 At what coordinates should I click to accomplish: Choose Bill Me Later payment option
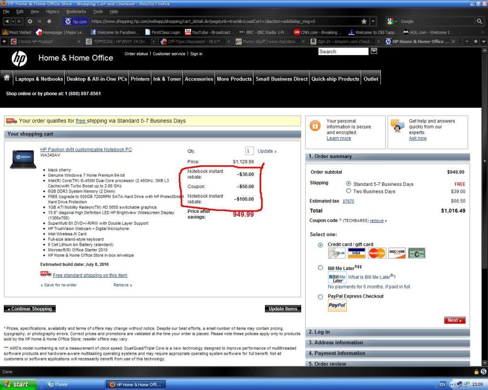(x=320, y=268)
